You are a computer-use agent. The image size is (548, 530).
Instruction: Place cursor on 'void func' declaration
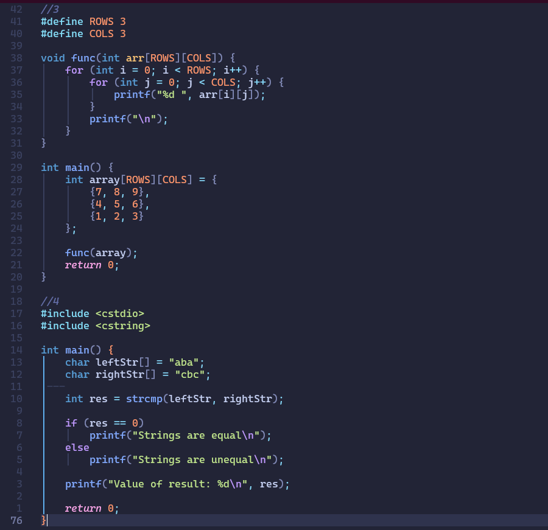[138, 58]
